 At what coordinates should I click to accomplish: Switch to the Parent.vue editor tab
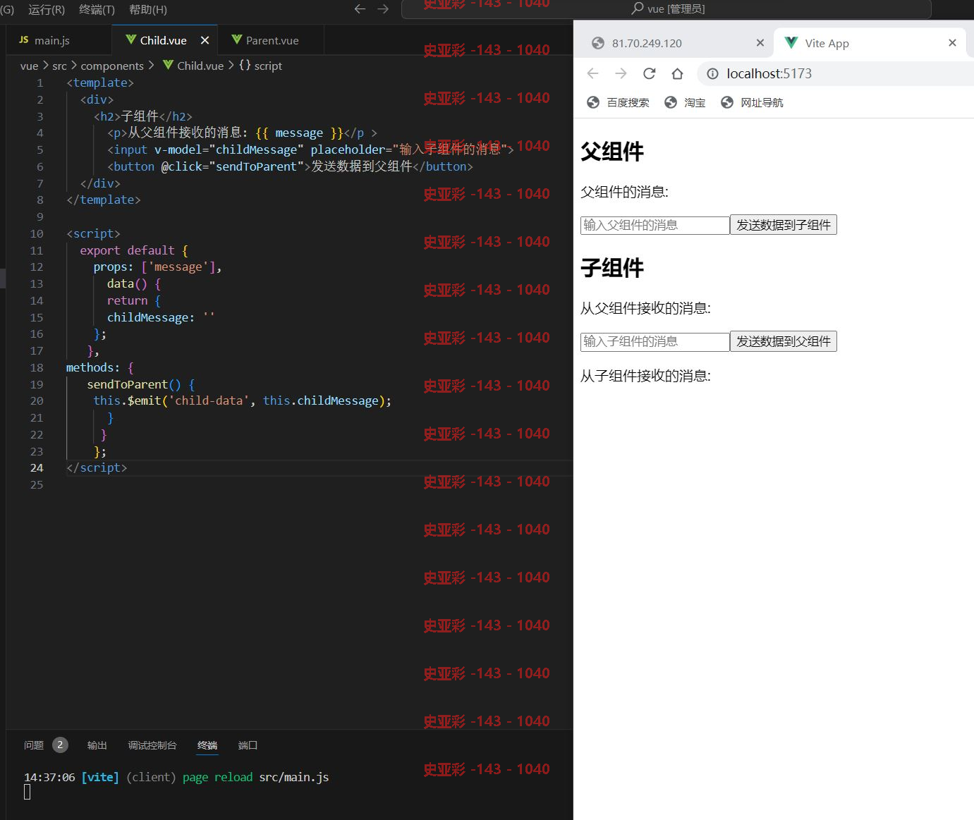(271, 40)
